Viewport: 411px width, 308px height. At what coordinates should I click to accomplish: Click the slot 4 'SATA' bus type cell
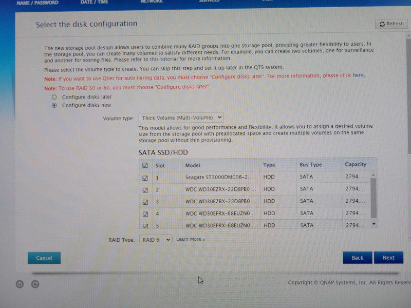pos(306,213)
